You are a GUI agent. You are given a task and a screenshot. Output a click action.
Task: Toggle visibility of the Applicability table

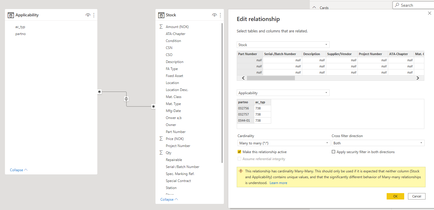88,15
